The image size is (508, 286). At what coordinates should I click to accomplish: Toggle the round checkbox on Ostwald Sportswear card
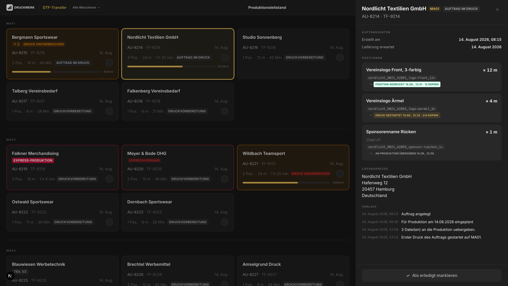pos(109,222)
